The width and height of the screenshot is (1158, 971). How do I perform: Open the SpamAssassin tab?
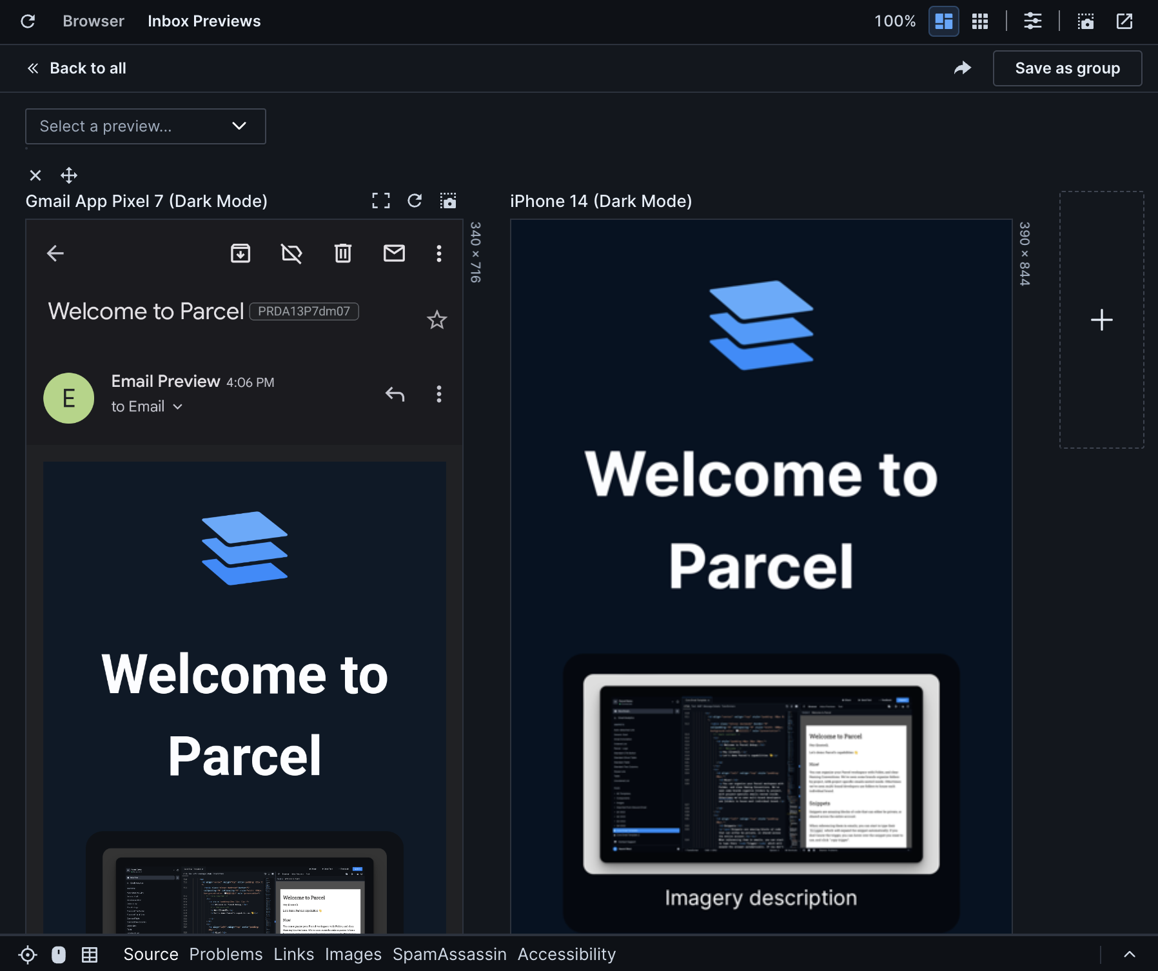pyautogui.click(x=449, y=954)
